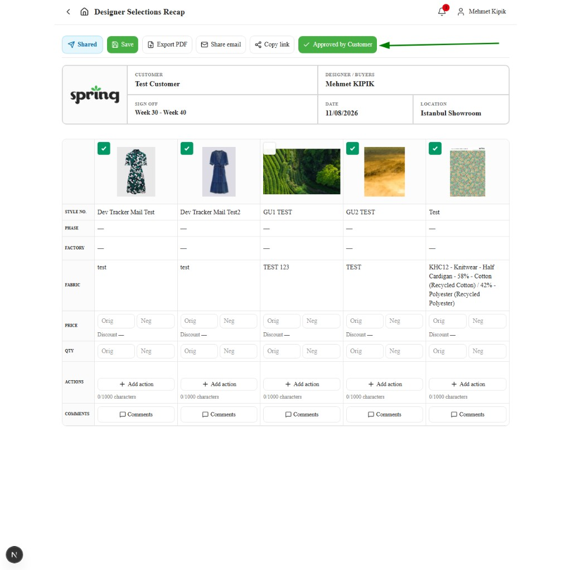Click Neg price field for GU1 TEST

[321, 321]
